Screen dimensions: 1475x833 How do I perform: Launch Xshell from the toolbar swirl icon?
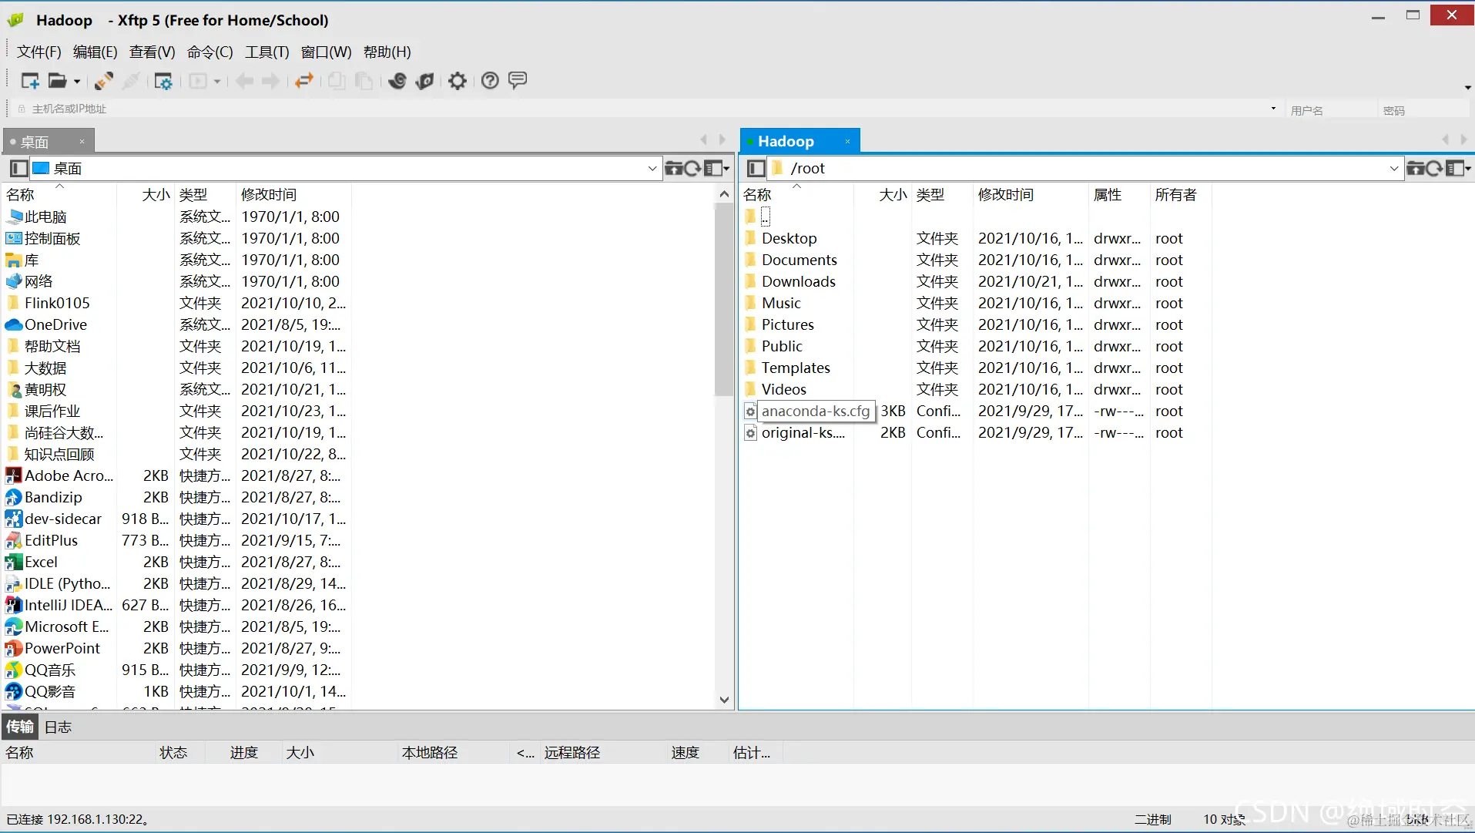coord(397,81)
